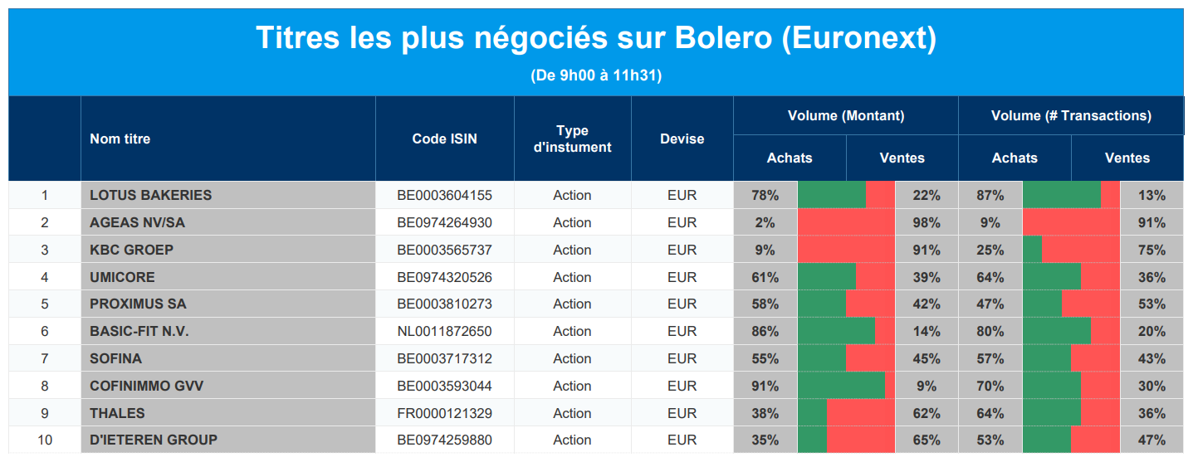
Task: Click ISIN code BE0003810273 for Proximus
Action: pyautogui.click(x=444, y=304)
